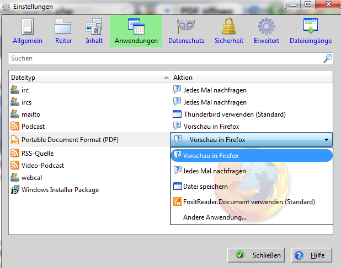
Task: Click the Dateityp sort arrow
Action: pos(166,78)
